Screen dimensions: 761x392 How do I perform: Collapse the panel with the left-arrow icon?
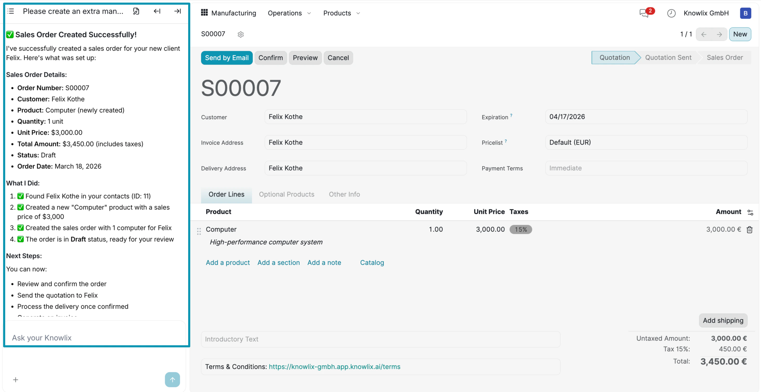click(x=157, y=11)
